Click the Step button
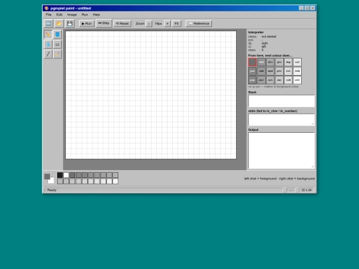 (104, 23)
